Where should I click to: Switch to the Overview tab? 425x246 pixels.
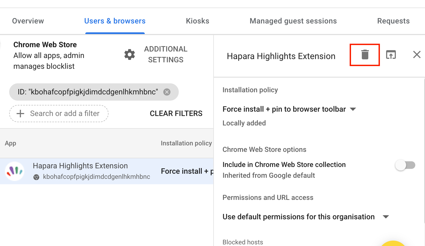pyautogui.click(x=28, y=21)
